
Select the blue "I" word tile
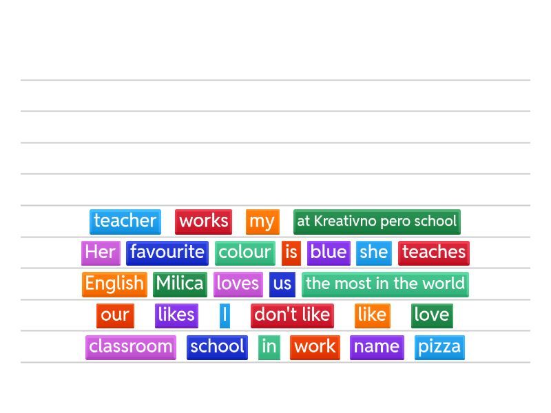coord(225,315)
